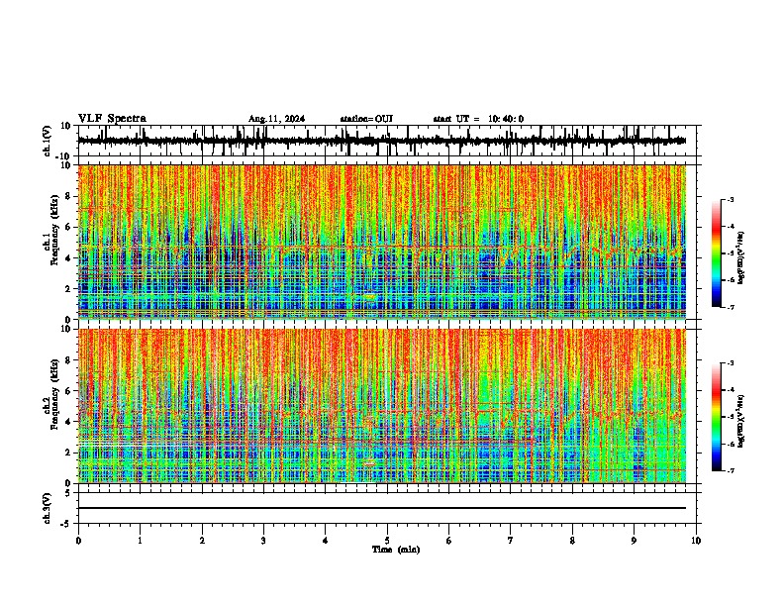Click the 'VLF Spectra' plot title
Viewport: 784px width, 606px height.
coord(112,118)
